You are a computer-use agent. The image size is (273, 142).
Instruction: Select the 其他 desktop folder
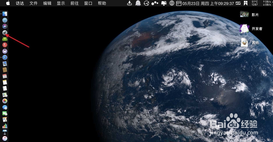[250, 43]
